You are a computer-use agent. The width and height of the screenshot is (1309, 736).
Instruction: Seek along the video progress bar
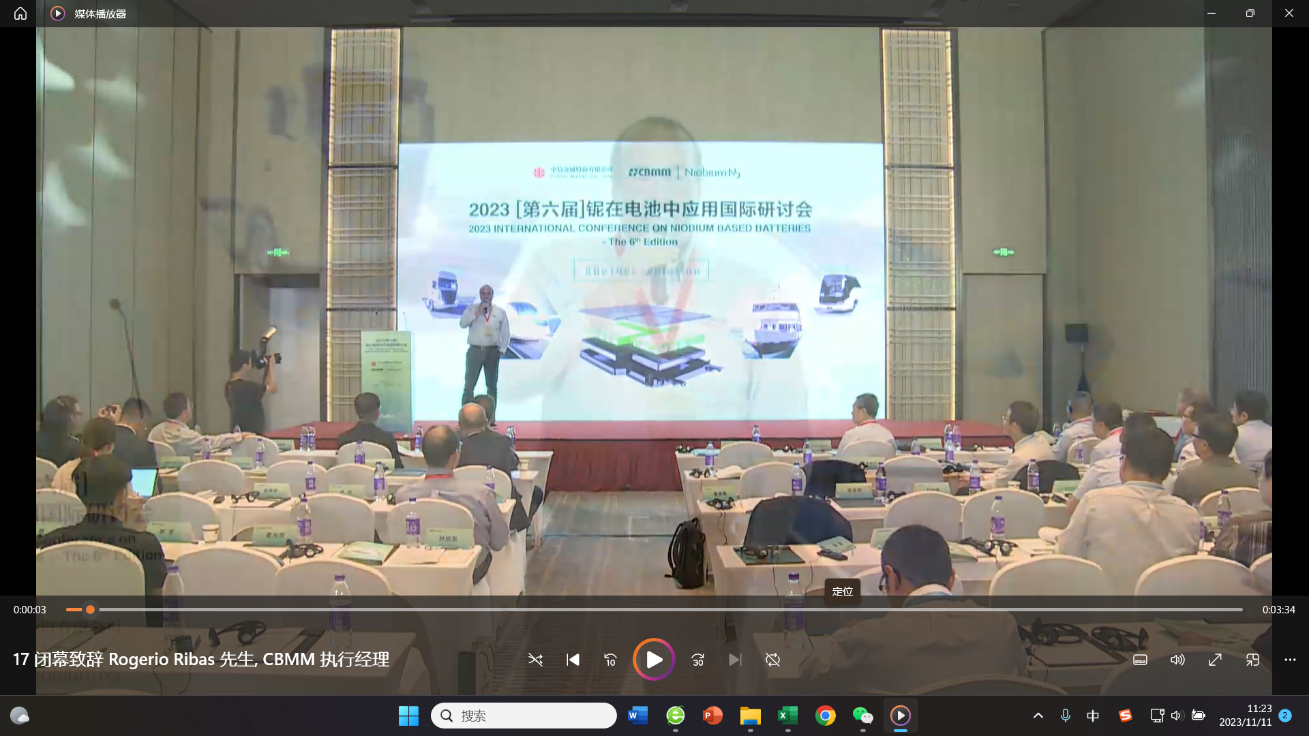pyautogui.click(x=654, y=609)
